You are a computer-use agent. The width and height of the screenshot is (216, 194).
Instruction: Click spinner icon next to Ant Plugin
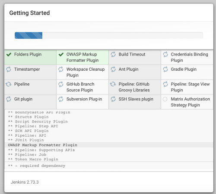(113, 69)
